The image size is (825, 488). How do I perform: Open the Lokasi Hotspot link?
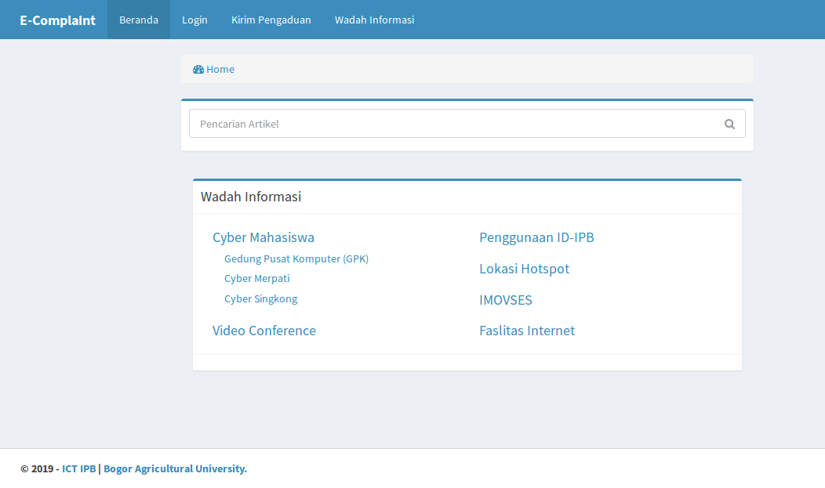pos(524,269)
